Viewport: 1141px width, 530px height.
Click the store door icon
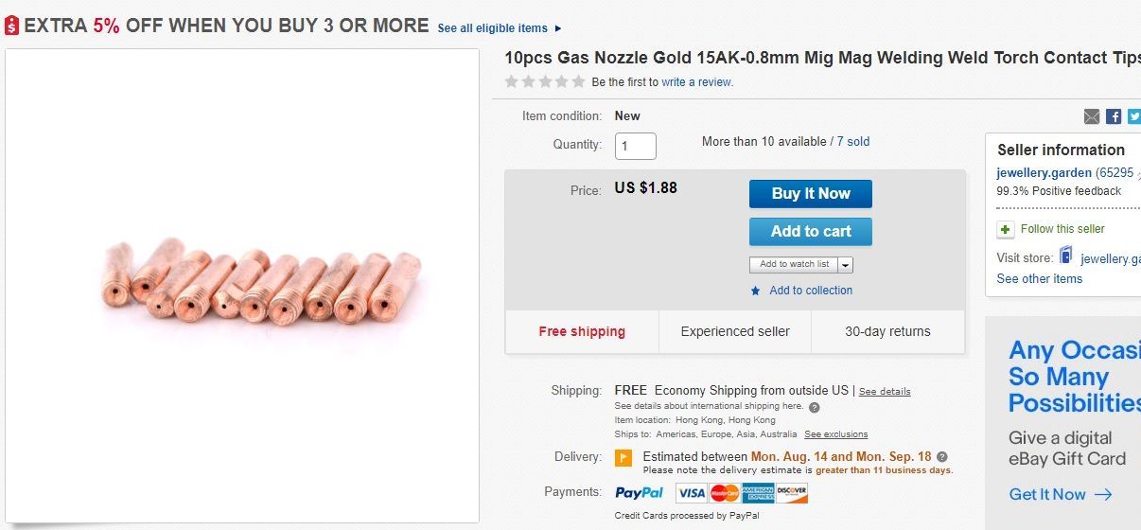[1066, 256]
